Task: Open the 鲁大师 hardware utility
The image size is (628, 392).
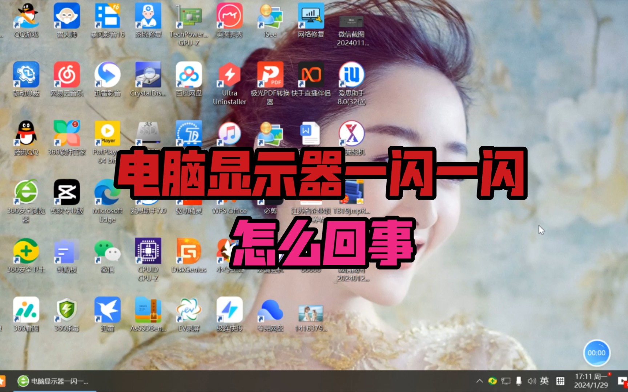Action: 66,17
